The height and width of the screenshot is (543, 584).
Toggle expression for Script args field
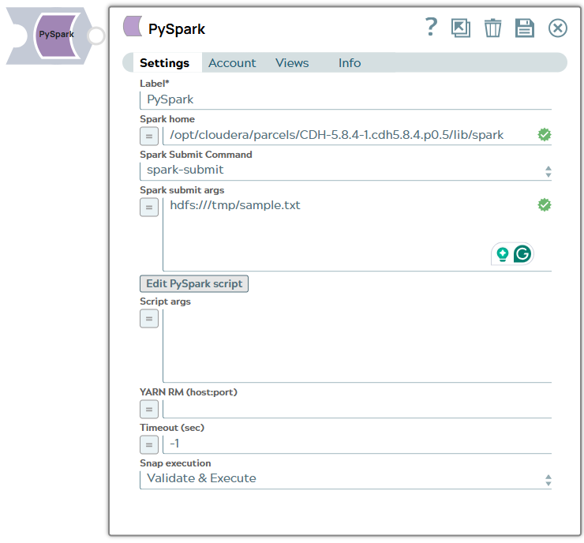point(149,319)
